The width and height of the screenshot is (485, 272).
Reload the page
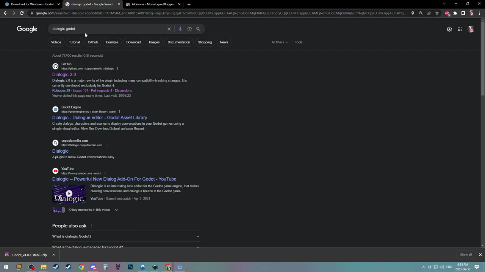[22, 13]
